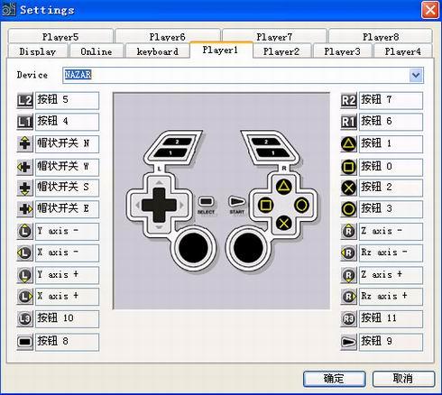This screenshot has width=442, height=395.
Task: Click the 'X axis +' mapping field
Action: point(67,297)
